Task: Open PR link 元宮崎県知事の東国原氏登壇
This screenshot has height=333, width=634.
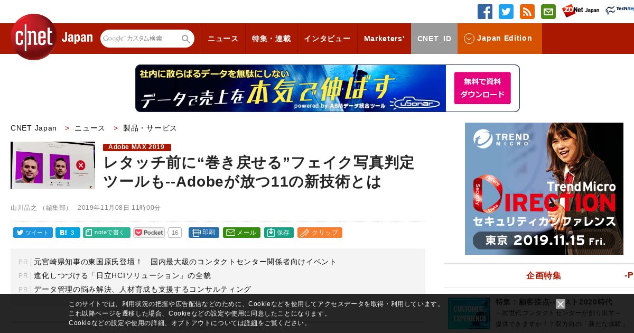Action: (185, 262)
